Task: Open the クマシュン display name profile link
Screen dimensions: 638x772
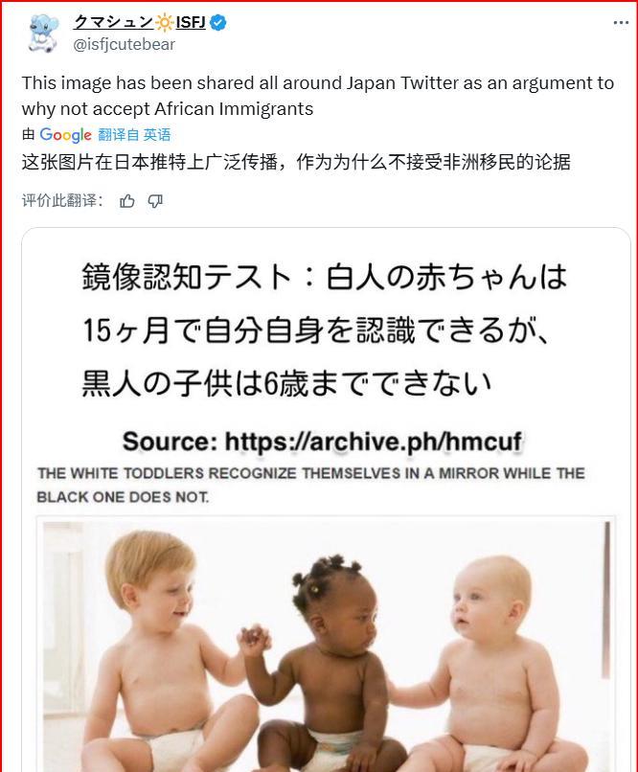Action: click(114, 22)
